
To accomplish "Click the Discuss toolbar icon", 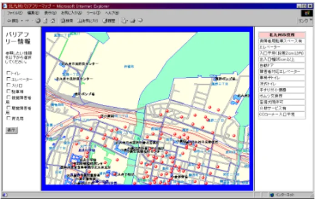I will pyautogui.click(x=140, y=20).
